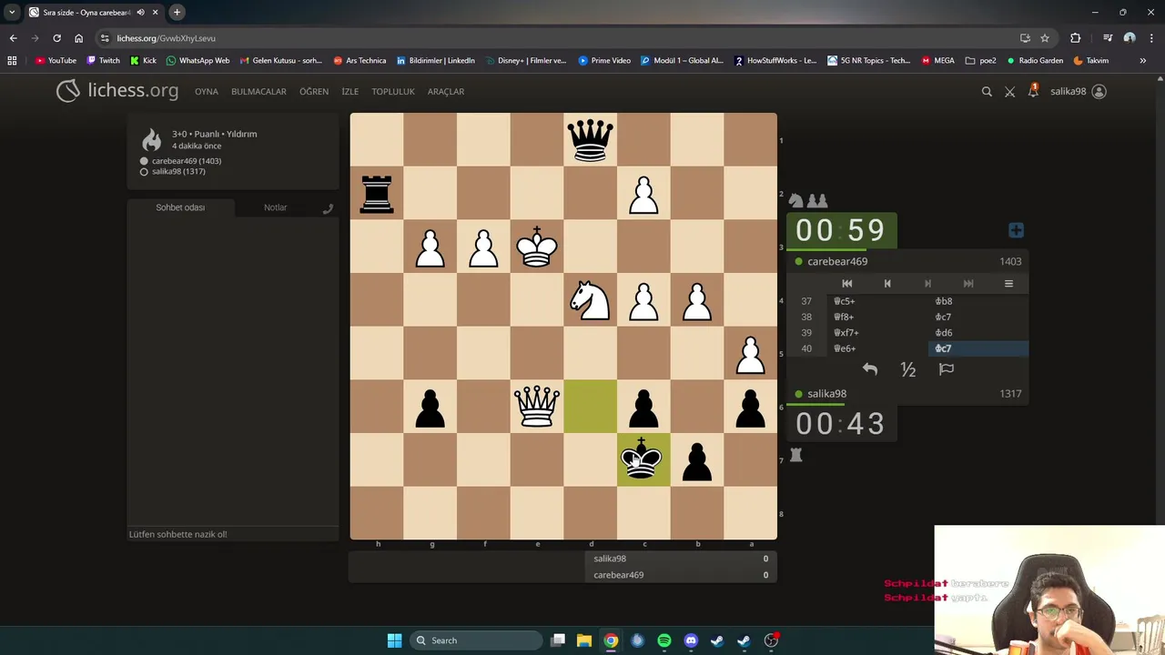The height and width of the screenshot is (655, 1165).
Task: Open salika98 profile in game info
Action: pos(178,171)
